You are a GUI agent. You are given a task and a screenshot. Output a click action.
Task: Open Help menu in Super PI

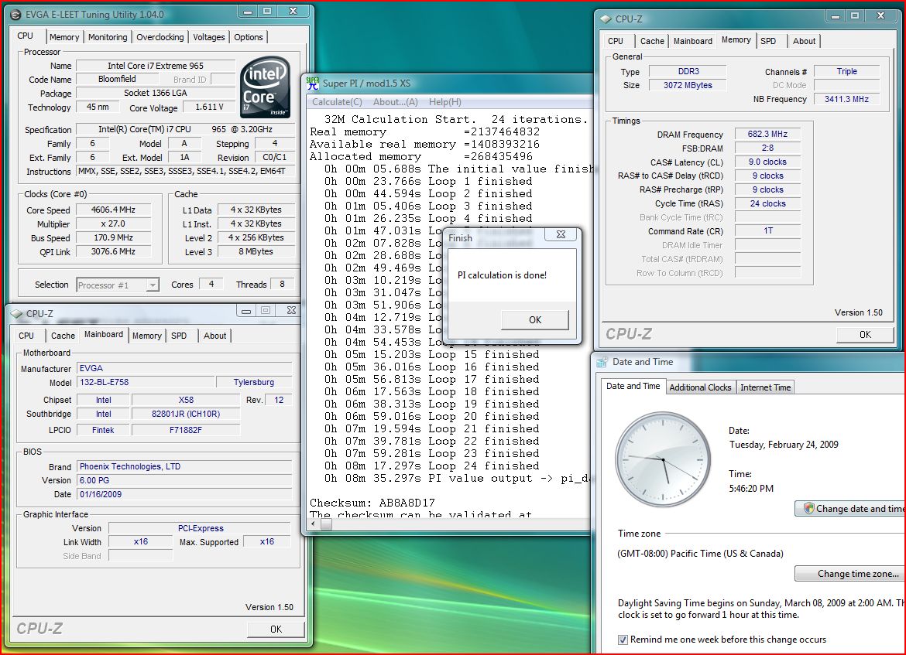[445, 101]
